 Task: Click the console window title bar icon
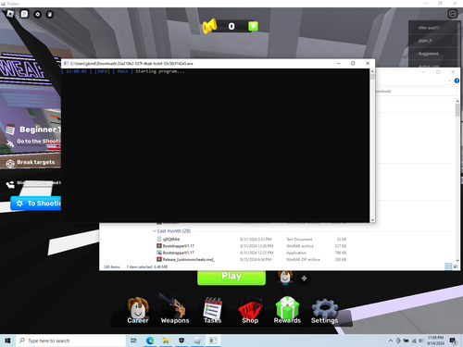(66, 63)
